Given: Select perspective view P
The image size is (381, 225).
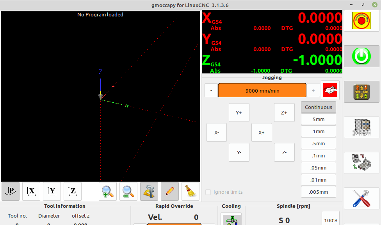Looking at the screenshot, I should click(x=11, y=191).
